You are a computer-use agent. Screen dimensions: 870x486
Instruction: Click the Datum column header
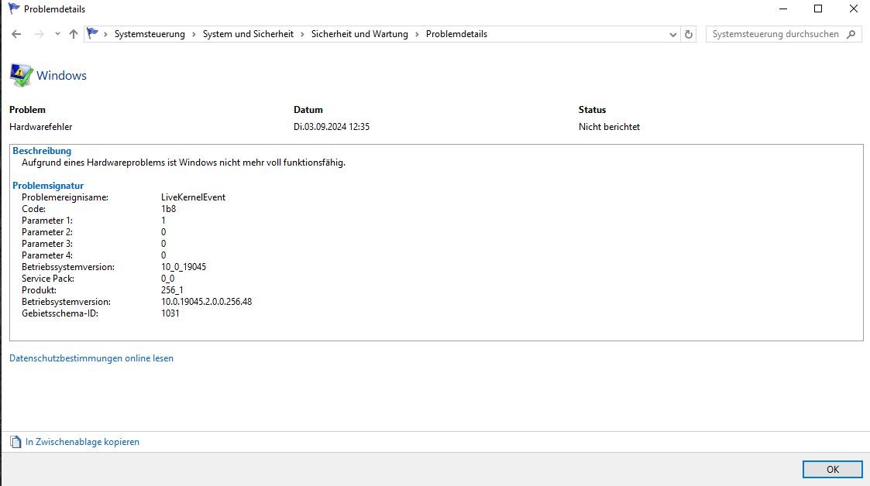coord(308,110)
